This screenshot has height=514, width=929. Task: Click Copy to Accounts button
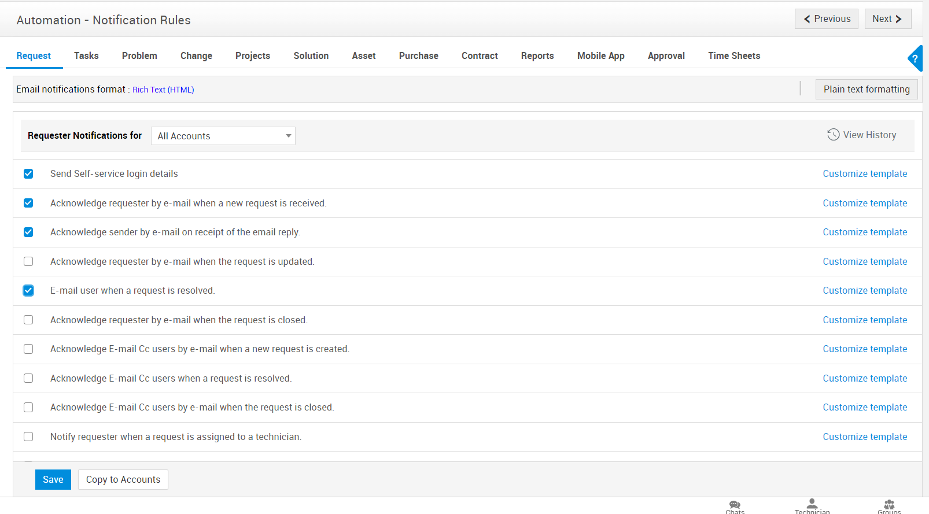pos(123,479)
